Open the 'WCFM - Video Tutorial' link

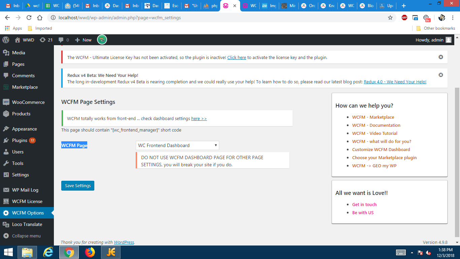pos(375,133)
